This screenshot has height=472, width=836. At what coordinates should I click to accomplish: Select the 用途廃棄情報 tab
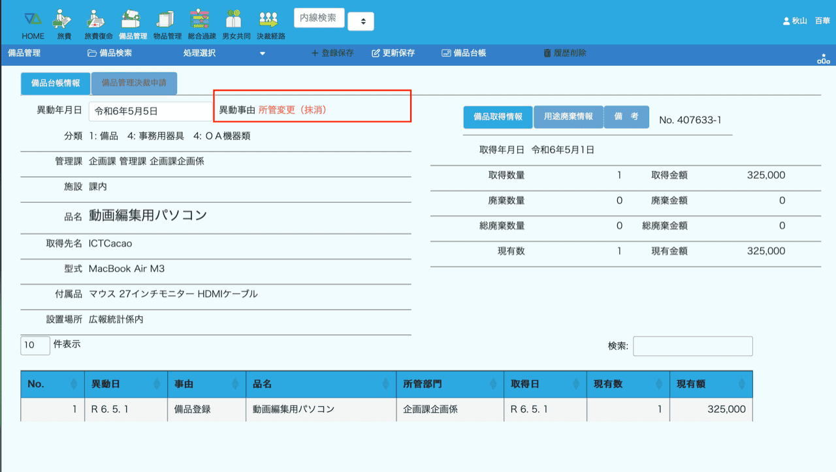568,117
